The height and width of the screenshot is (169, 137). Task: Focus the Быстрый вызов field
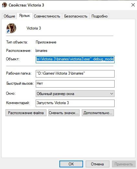click(x=75, y=84)
